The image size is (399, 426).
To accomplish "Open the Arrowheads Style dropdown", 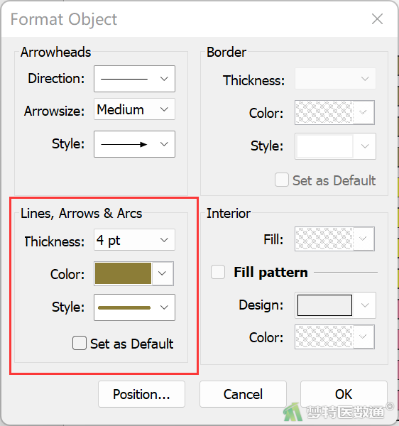I will (x=134, y=144).
